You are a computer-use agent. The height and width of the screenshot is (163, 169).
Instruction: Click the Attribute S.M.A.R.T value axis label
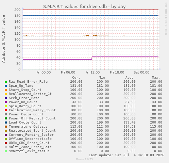[x=3, y=39]
